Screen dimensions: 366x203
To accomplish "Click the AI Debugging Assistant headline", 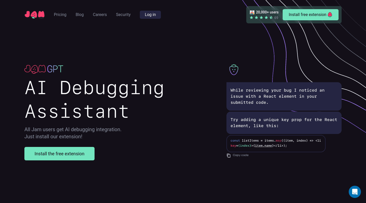I will pos(95,99).
